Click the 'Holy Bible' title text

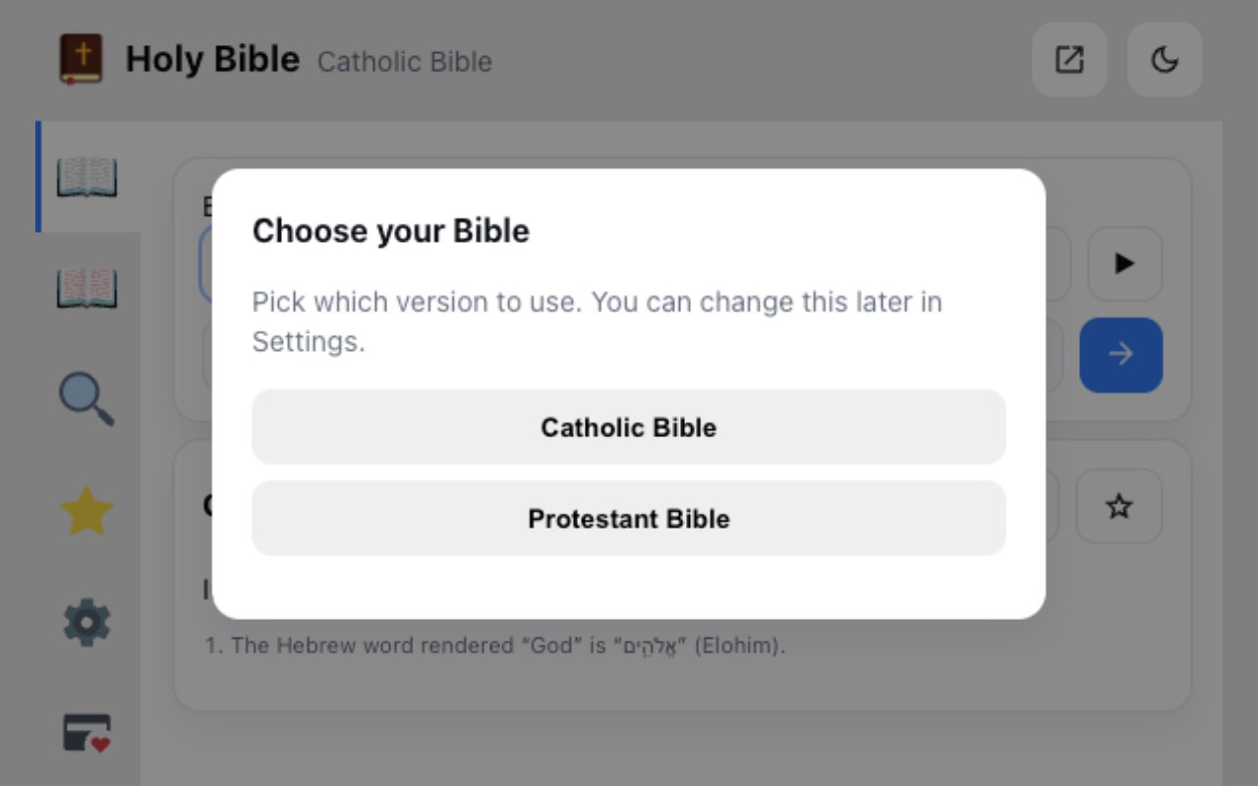pos(212,60)
